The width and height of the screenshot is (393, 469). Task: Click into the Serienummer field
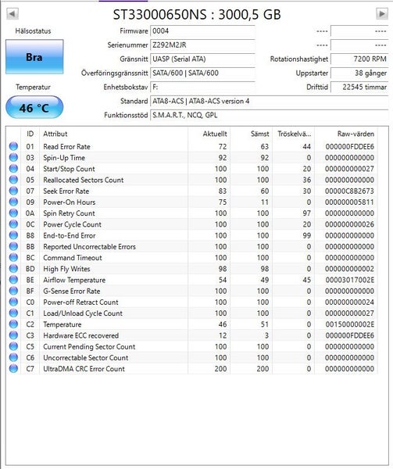tap(202, 45)
